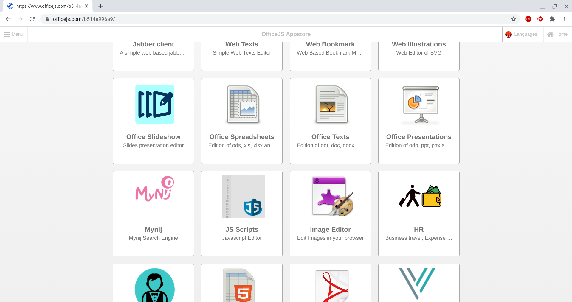Click the PDF document app icon
Screen dimensions: 572x302
(x=332, y=286)
